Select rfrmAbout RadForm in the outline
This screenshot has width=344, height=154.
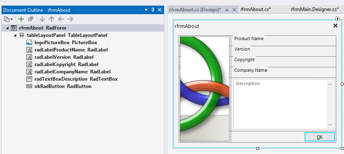[x=43, y=28]
